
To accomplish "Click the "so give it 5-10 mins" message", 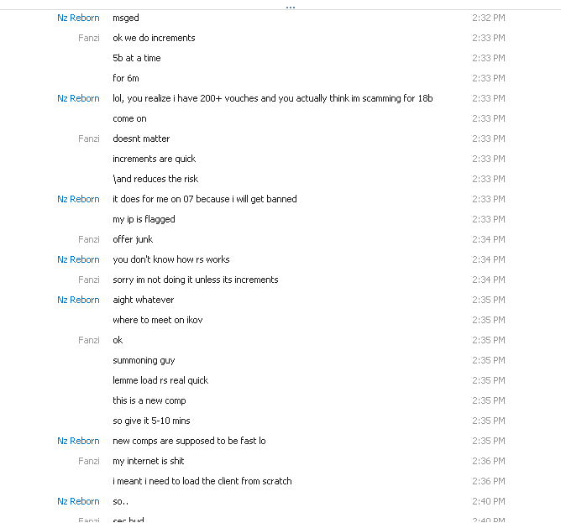I will click(151, 421).
